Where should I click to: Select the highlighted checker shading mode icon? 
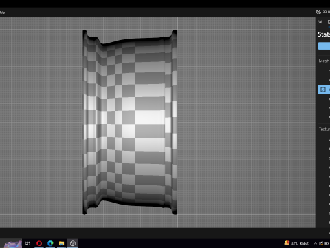coord(323,90)
